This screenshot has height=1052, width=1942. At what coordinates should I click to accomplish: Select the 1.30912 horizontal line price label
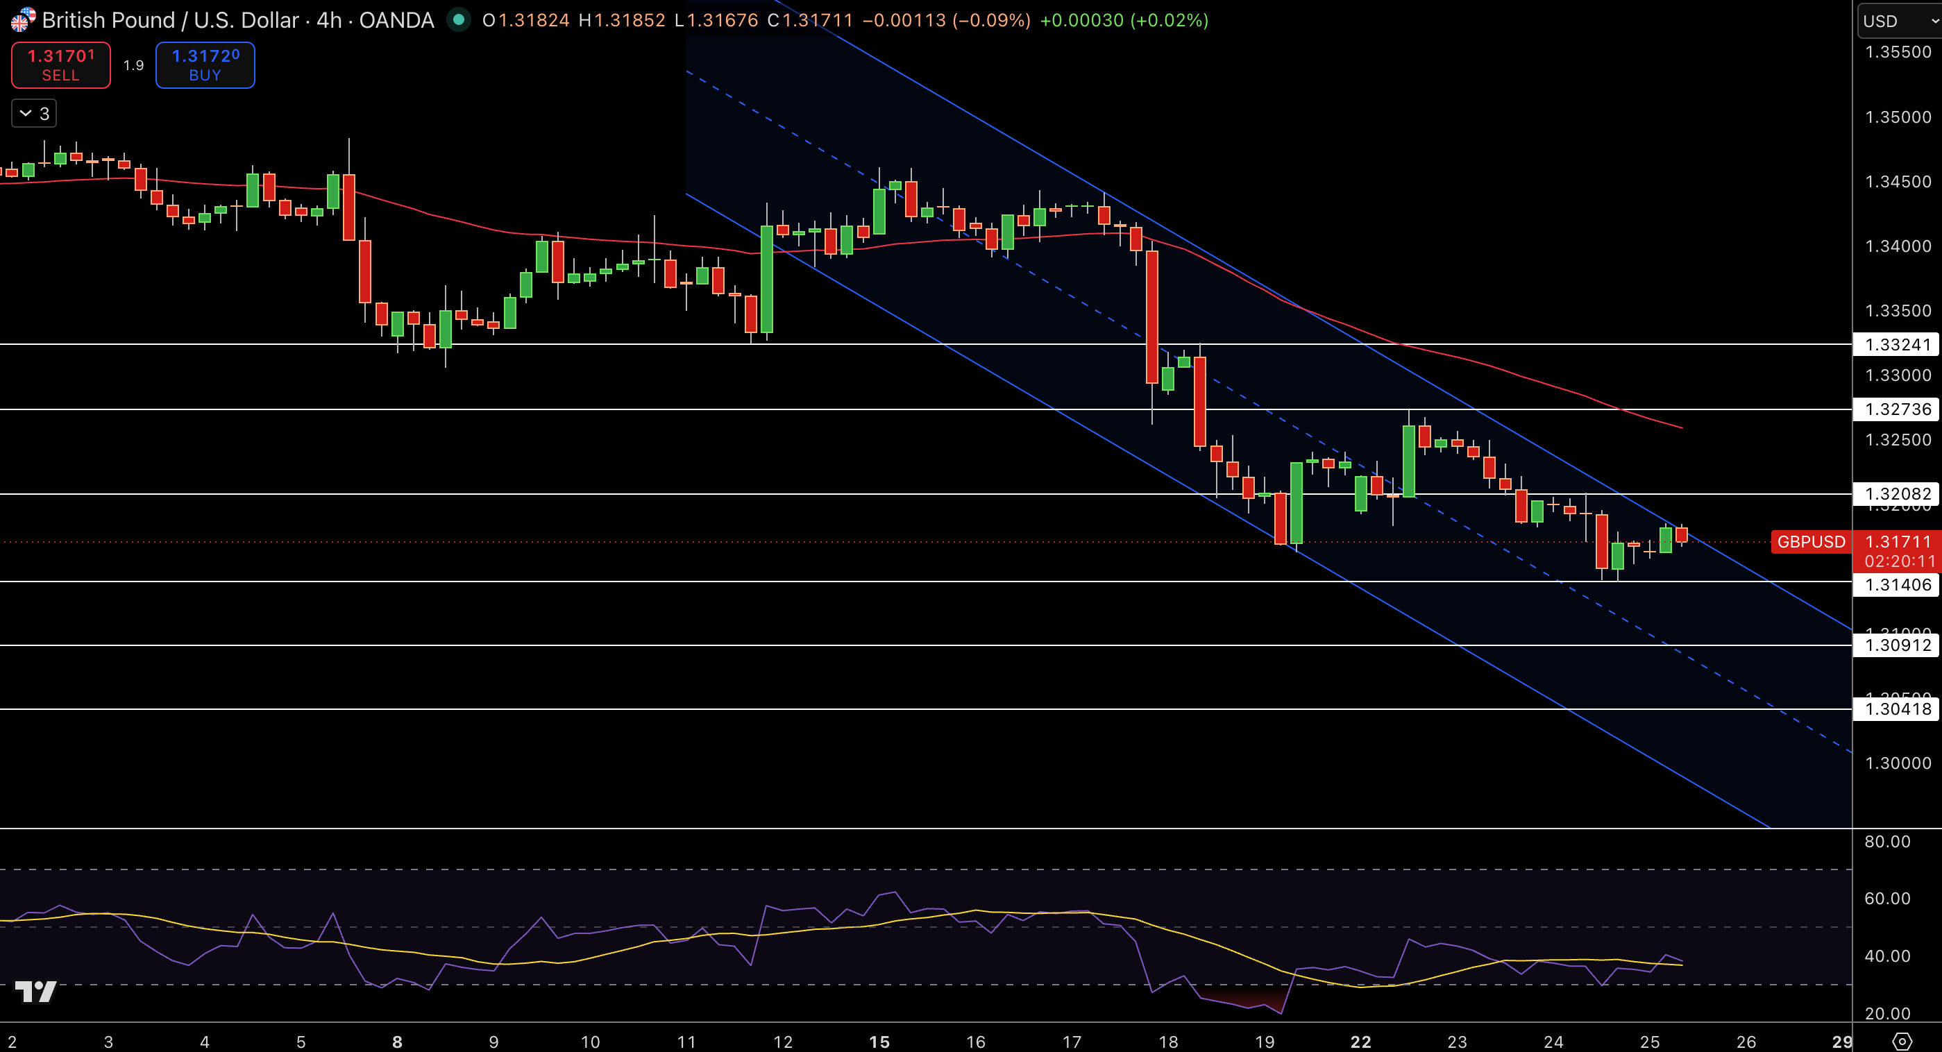(x=1897, y=645)
